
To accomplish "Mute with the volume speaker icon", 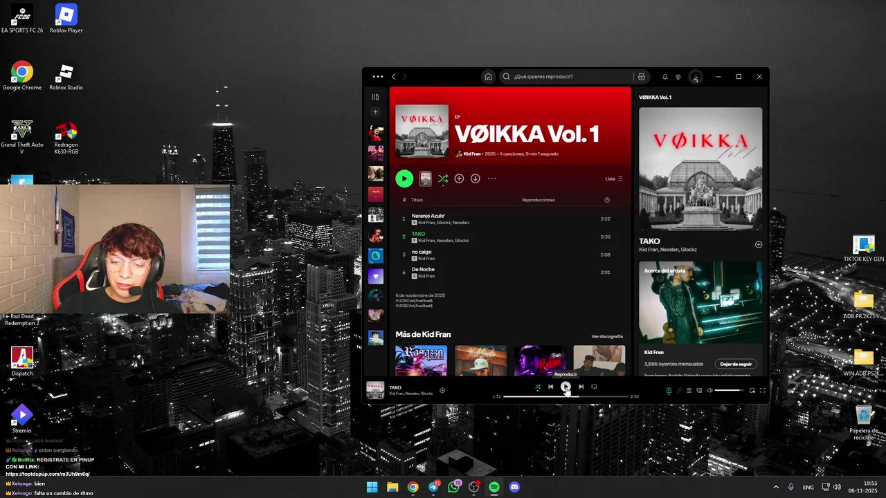I will coord(709,391).
